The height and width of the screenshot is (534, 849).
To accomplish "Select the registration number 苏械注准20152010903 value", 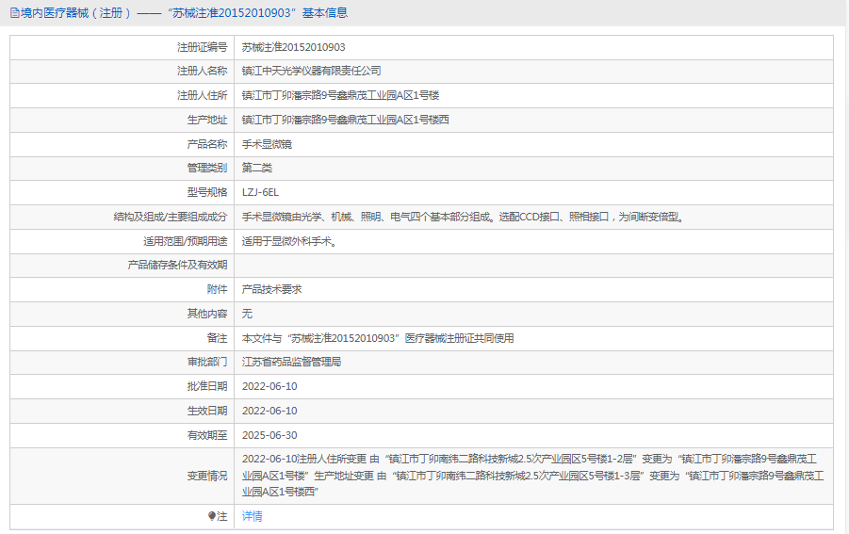I will pyautogui.click(x=293, y=47).
